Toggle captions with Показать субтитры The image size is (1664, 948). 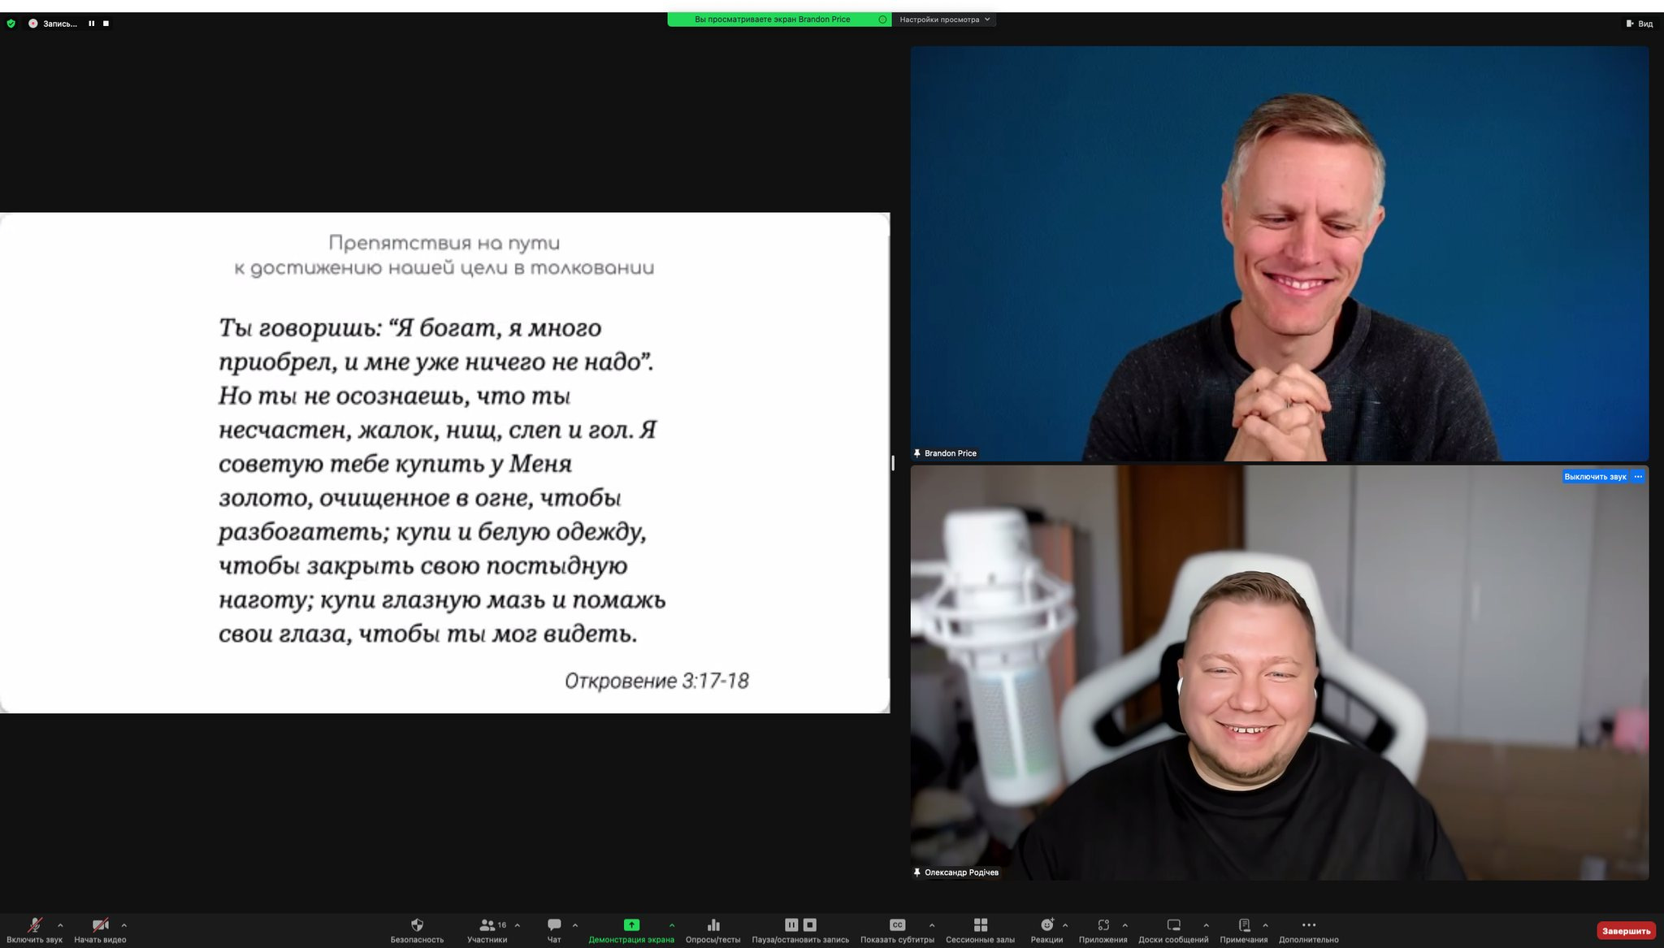pos(897,925)
